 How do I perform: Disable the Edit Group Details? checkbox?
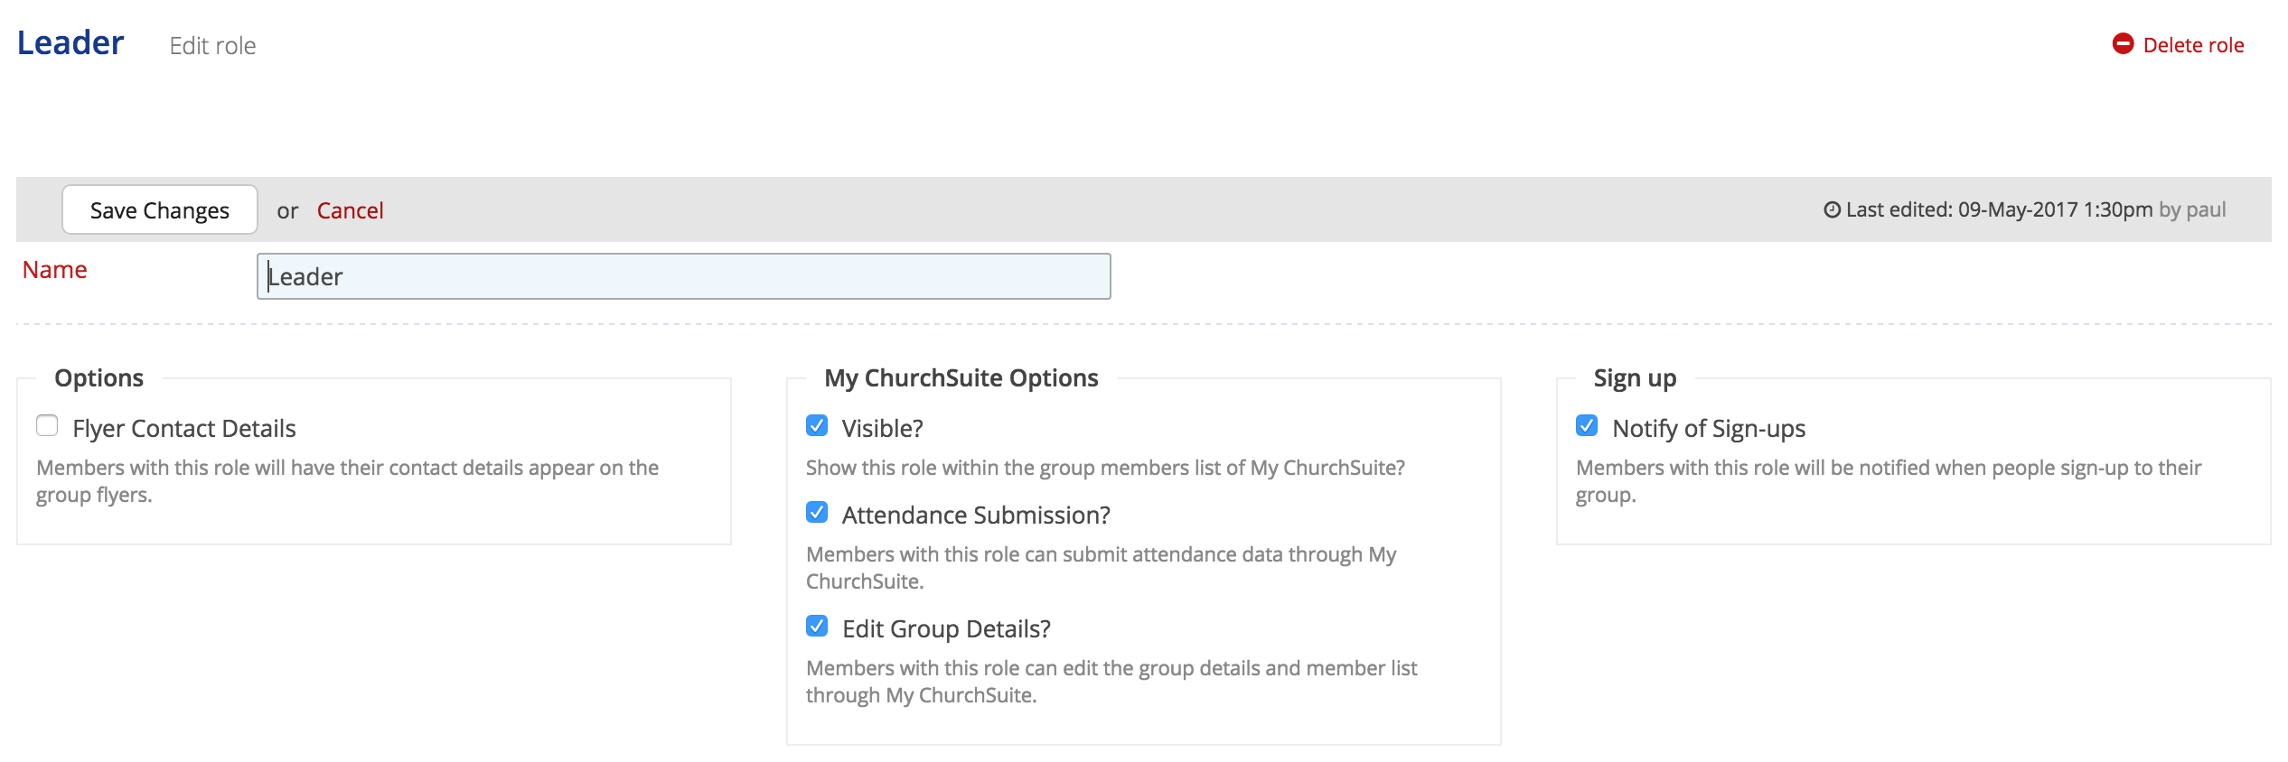pos(817,627)
